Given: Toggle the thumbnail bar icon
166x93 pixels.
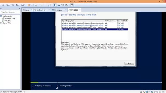Looking at the screenshot, I should [59, 5].
